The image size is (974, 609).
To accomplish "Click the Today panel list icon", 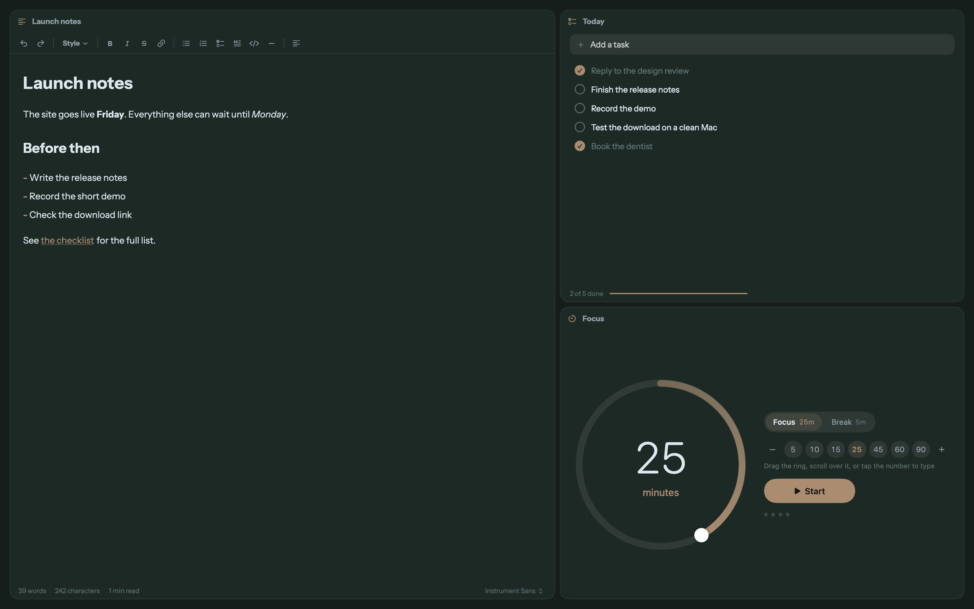I will (572, 22).
